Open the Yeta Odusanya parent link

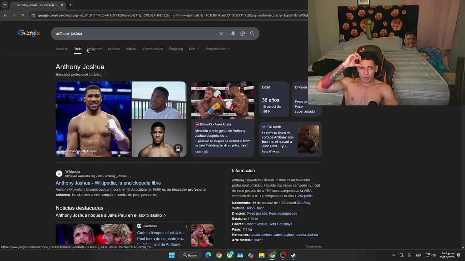[x=281, y=224]
